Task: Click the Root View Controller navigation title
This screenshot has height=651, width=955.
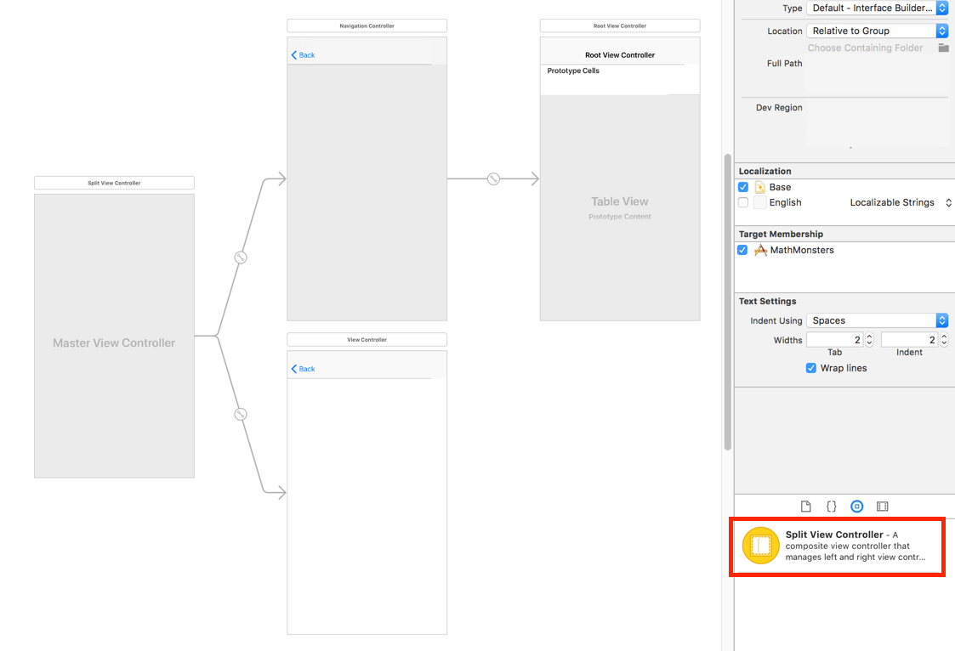Action: (619, 54)
